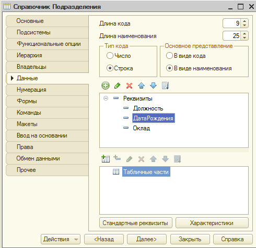Click the greyed delete X in tabular toolbar

click(141, 159)
